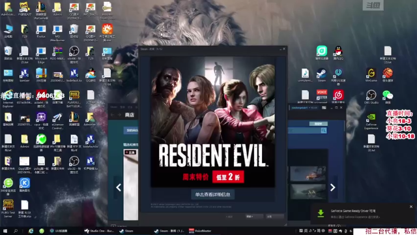This screenshot has width=417, height=235.
Task: Open GeForce Experience desktop shortcut
Action: pyautogui.click(x=371, y=121)
